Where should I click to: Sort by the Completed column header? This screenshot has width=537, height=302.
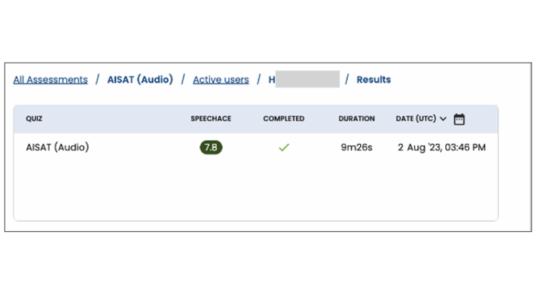tap(284, 119)
